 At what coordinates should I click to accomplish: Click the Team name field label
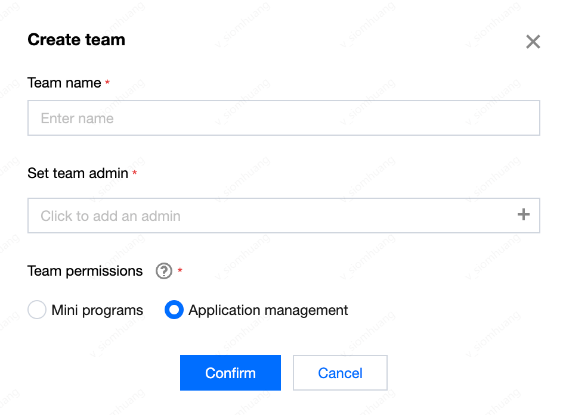(64, 83)
